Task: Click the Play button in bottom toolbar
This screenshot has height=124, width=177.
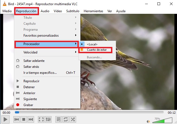Action: pyautogui.click(x=5, y=119)
